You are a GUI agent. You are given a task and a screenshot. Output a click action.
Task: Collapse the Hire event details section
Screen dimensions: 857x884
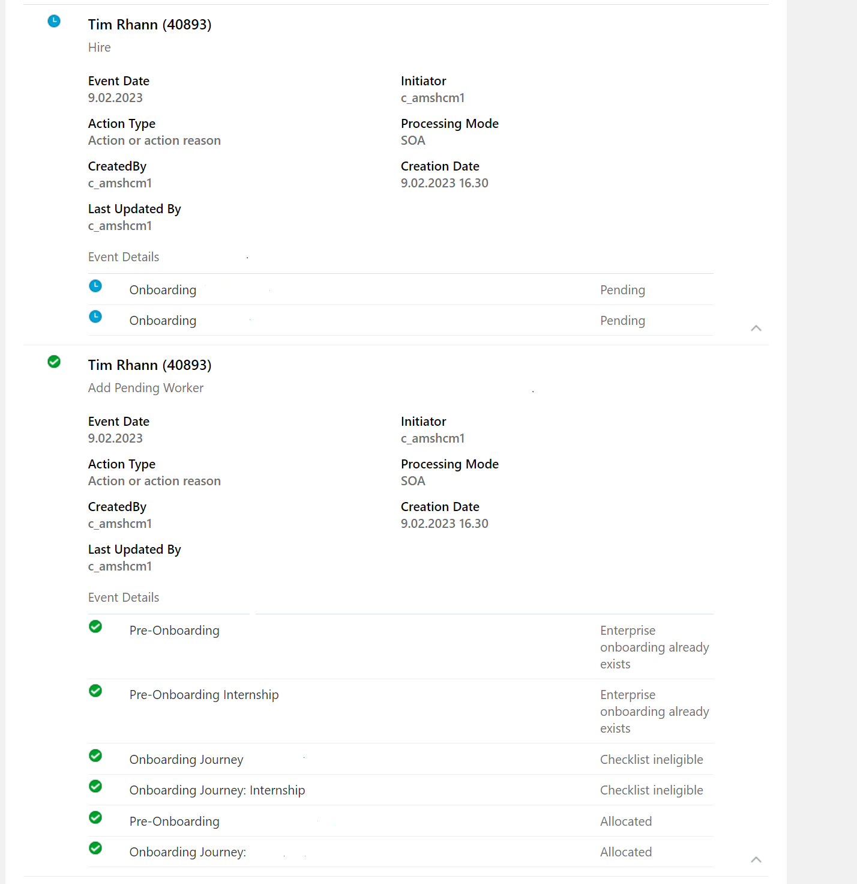click(x=756, y=328)
